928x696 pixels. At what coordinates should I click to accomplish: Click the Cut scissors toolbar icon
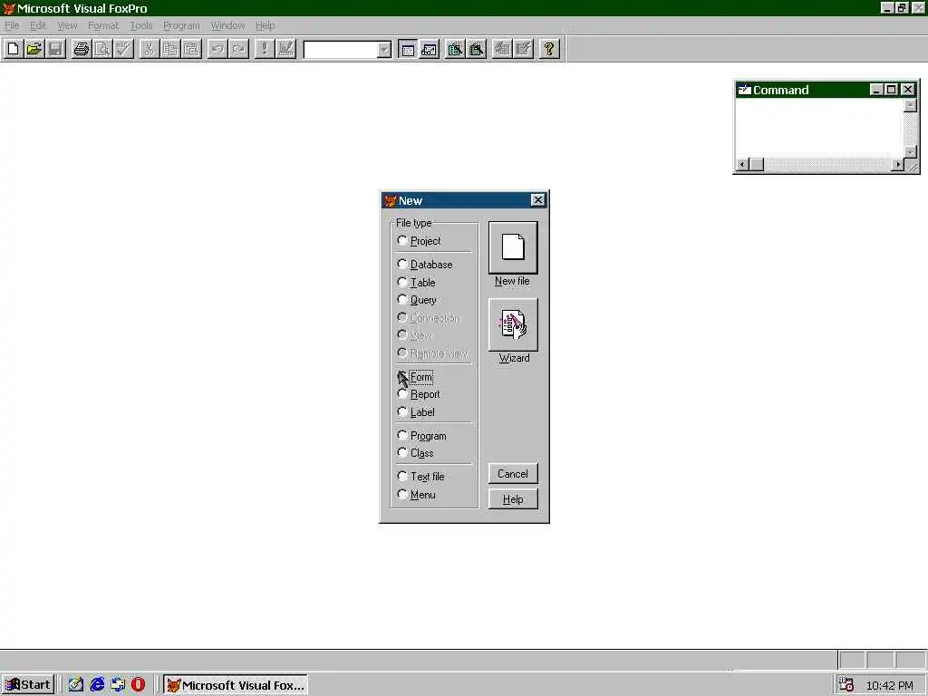coord(150,49)
